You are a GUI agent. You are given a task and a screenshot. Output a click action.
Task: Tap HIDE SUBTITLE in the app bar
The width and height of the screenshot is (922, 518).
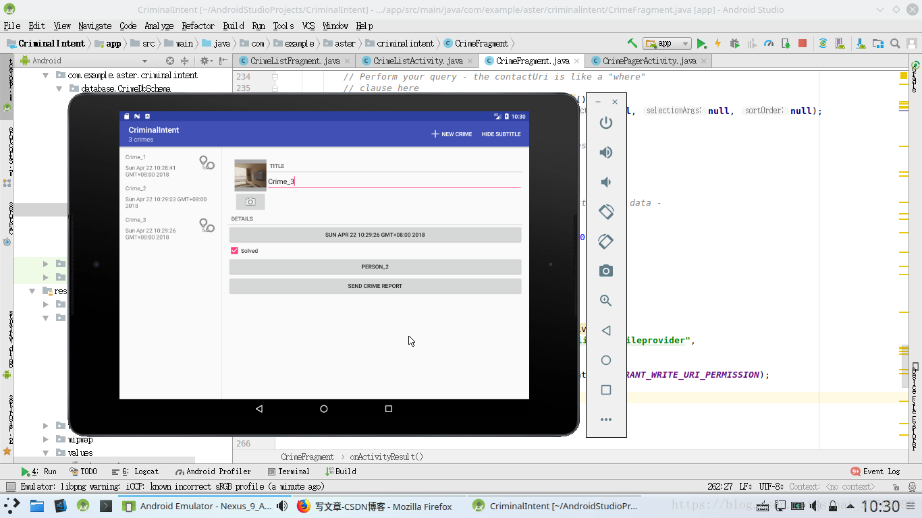click(501, 134)
